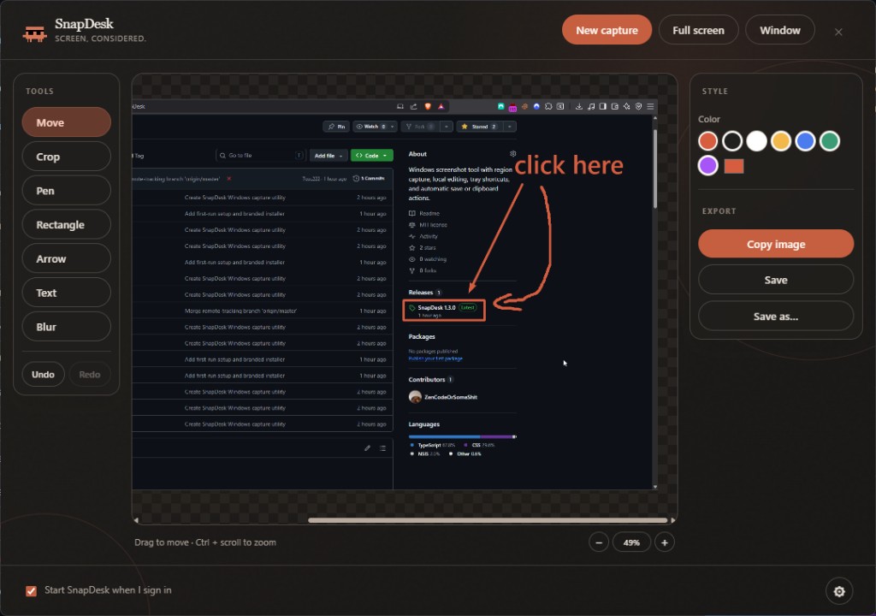Toggle Start SnapDesk when I sign in
This screenshot has height=616, width=876.
click(32, 591)
